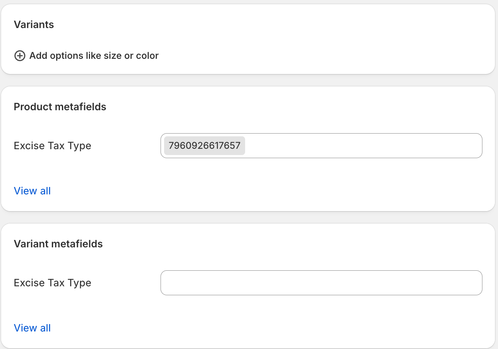This screenshot has width=498, height=349.
Task: Click the Excise Tax Type label under Product metafields
Action: pyautogui.click(x=53, y=146)
